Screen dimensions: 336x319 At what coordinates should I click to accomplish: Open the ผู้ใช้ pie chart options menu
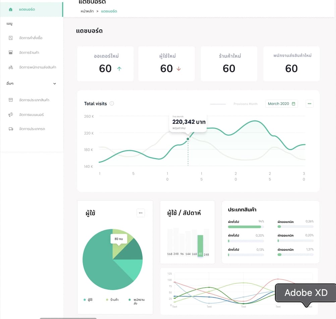[x=141, y=213]
